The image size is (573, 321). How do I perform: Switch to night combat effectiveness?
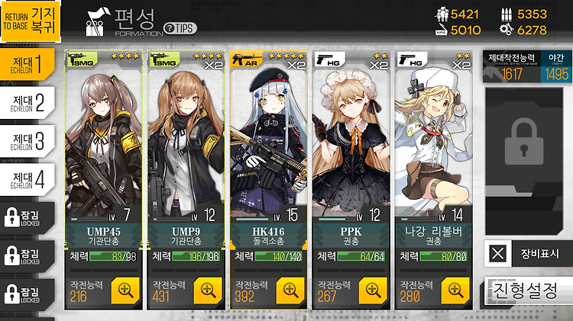pyautogui.click(x=556, y=68)
